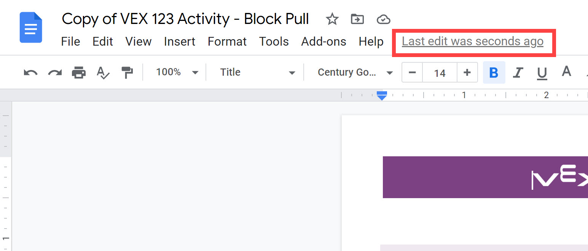The height and width of the screenshot is (251, 588).
Task: Open the Century Gothic font dropdown
Action: (x=354, y=72)
